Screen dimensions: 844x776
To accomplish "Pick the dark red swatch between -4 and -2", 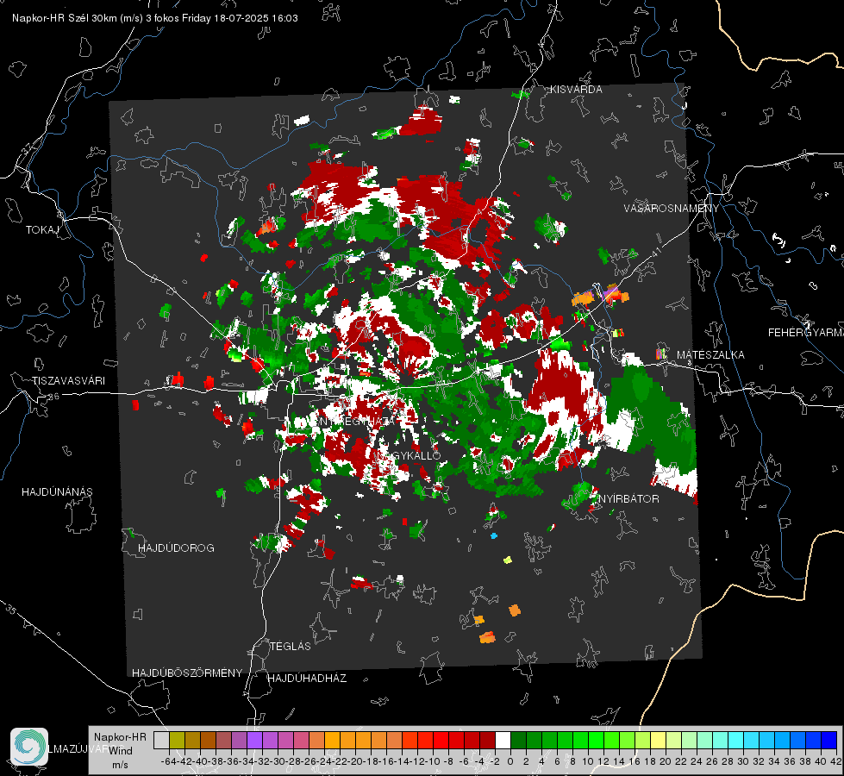I will pos(487,740).
